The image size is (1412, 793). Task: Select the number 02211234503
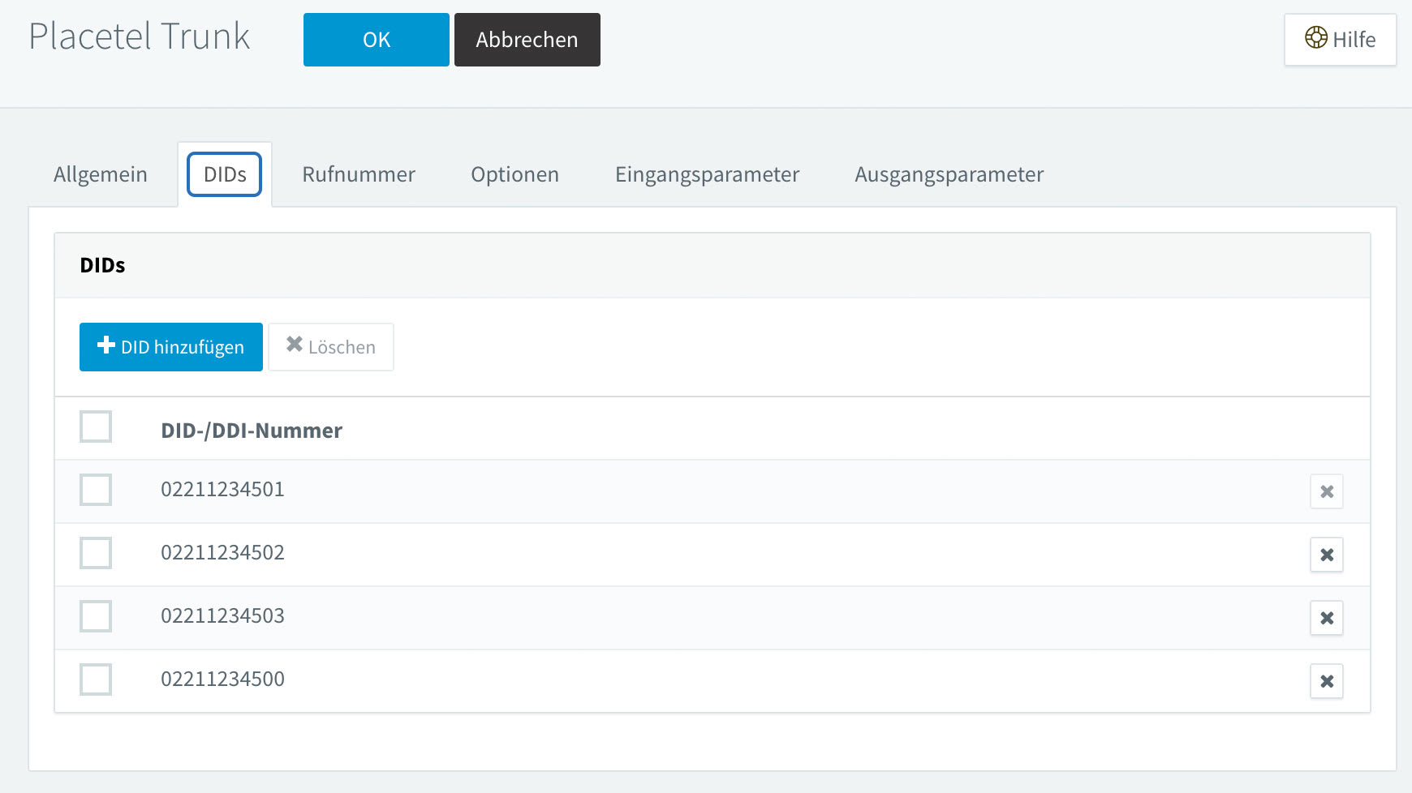pos(222,616)
